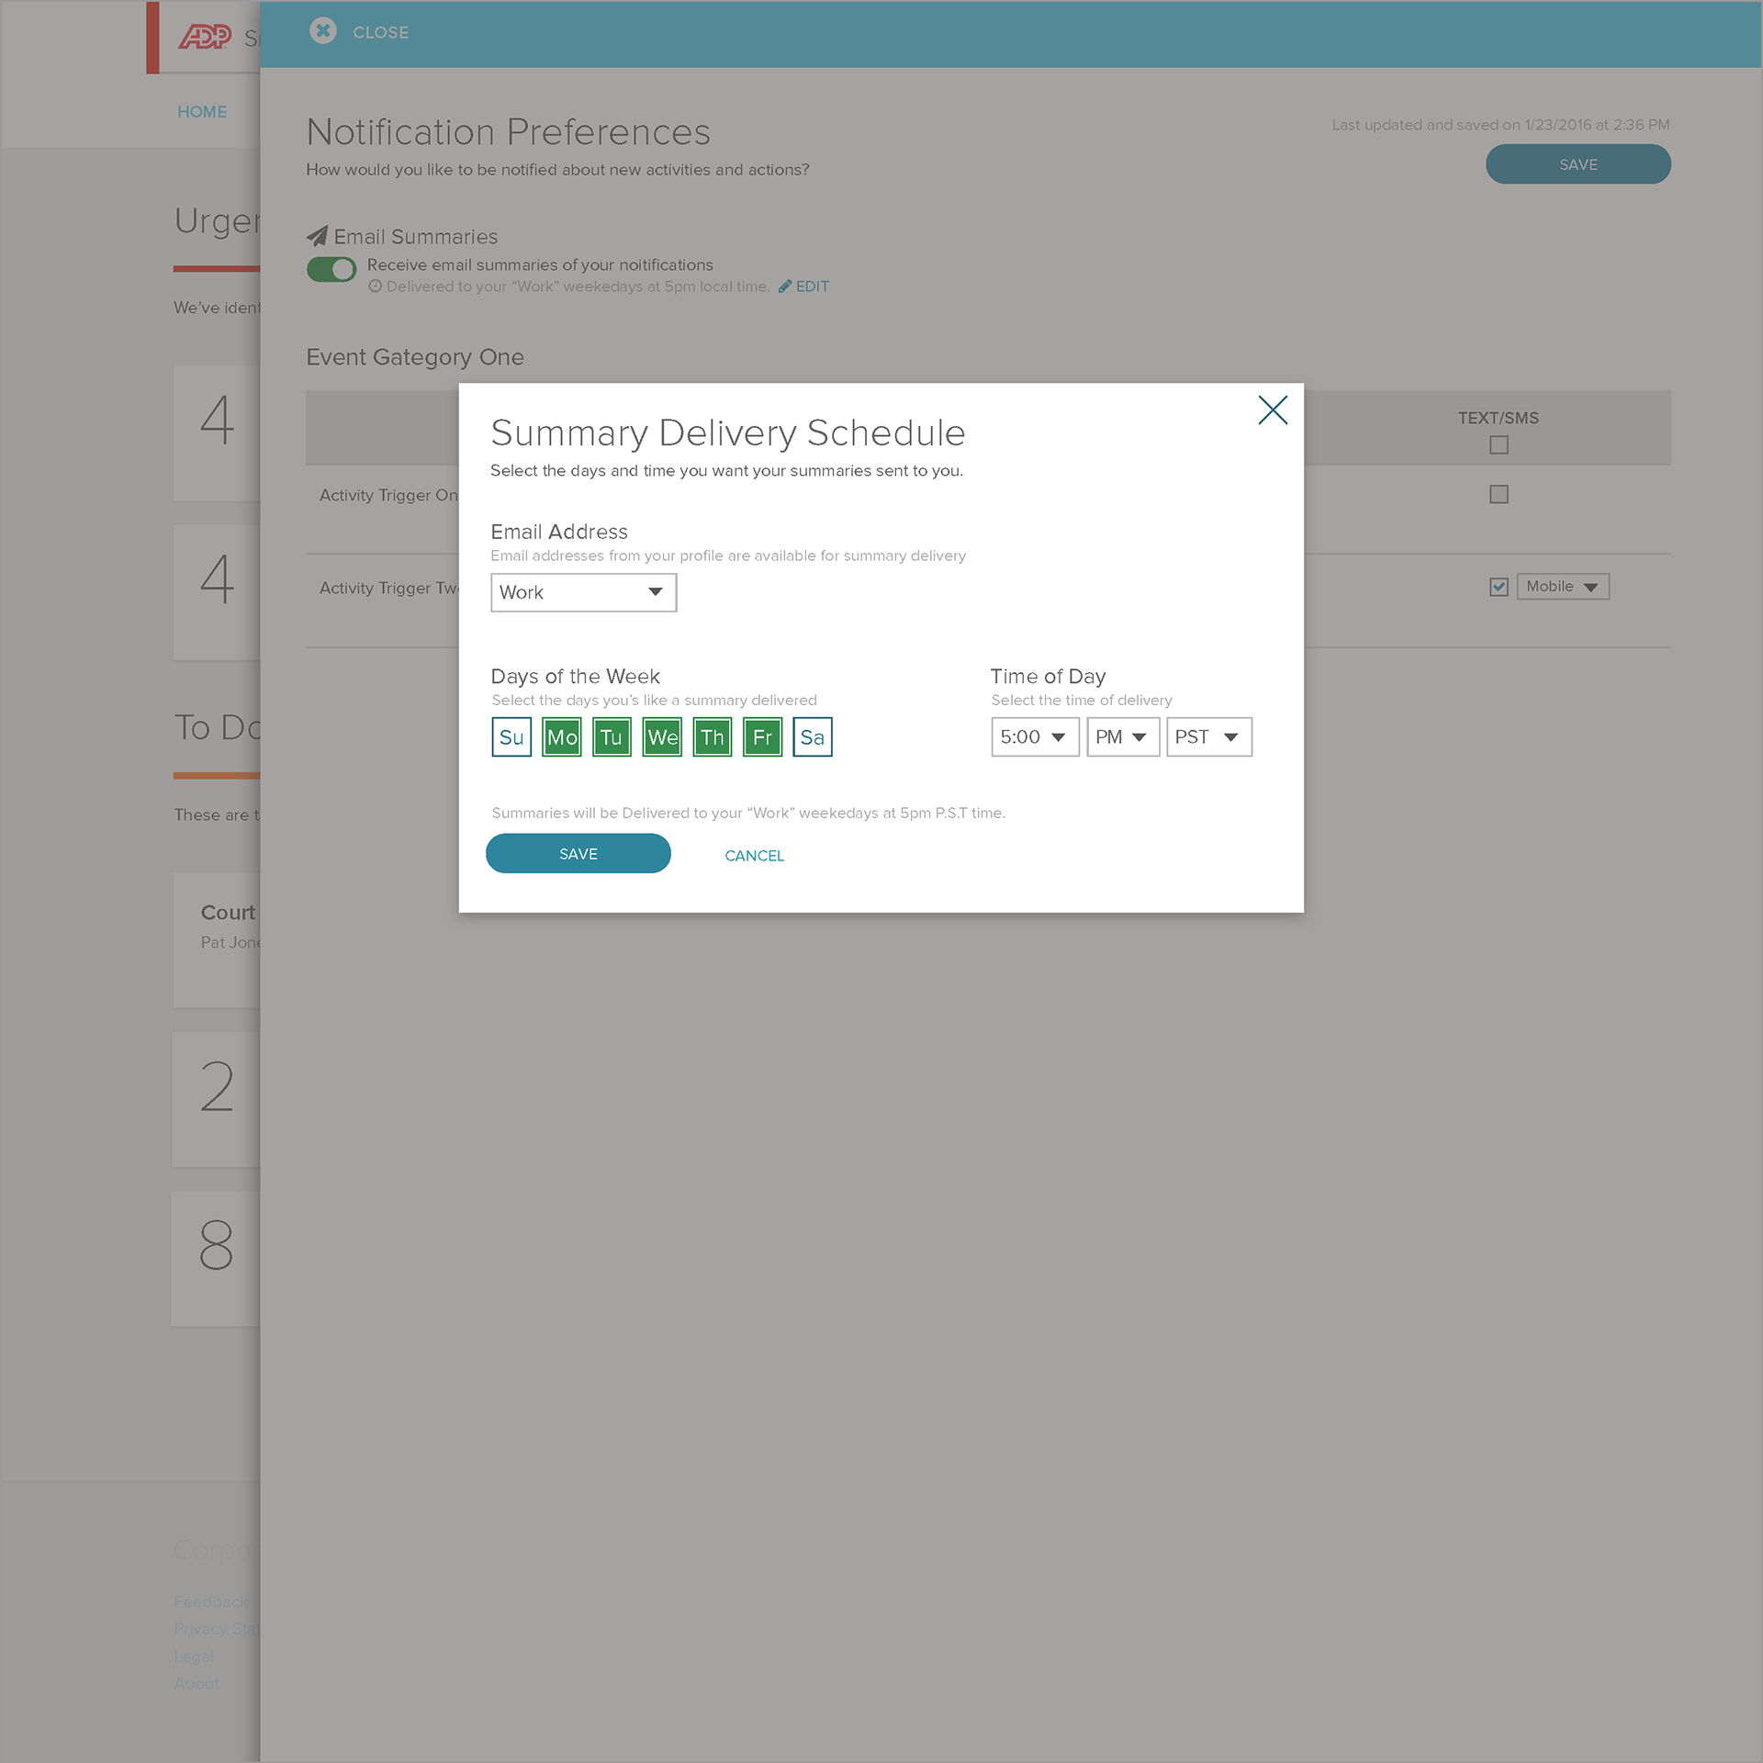Click the paper plane Email Summaries icon

pyautogui.click(x=317, y=236)
